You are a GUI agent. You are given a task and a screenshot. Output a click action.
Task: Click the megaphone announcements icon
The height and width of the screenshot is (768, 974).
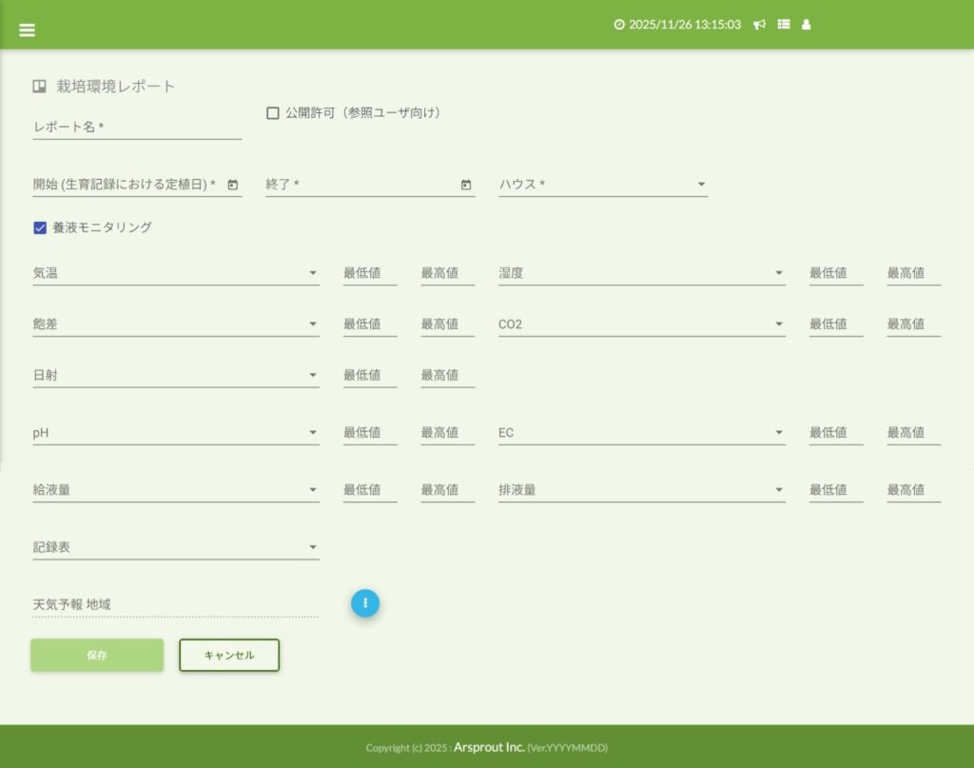tap(759, 25)
